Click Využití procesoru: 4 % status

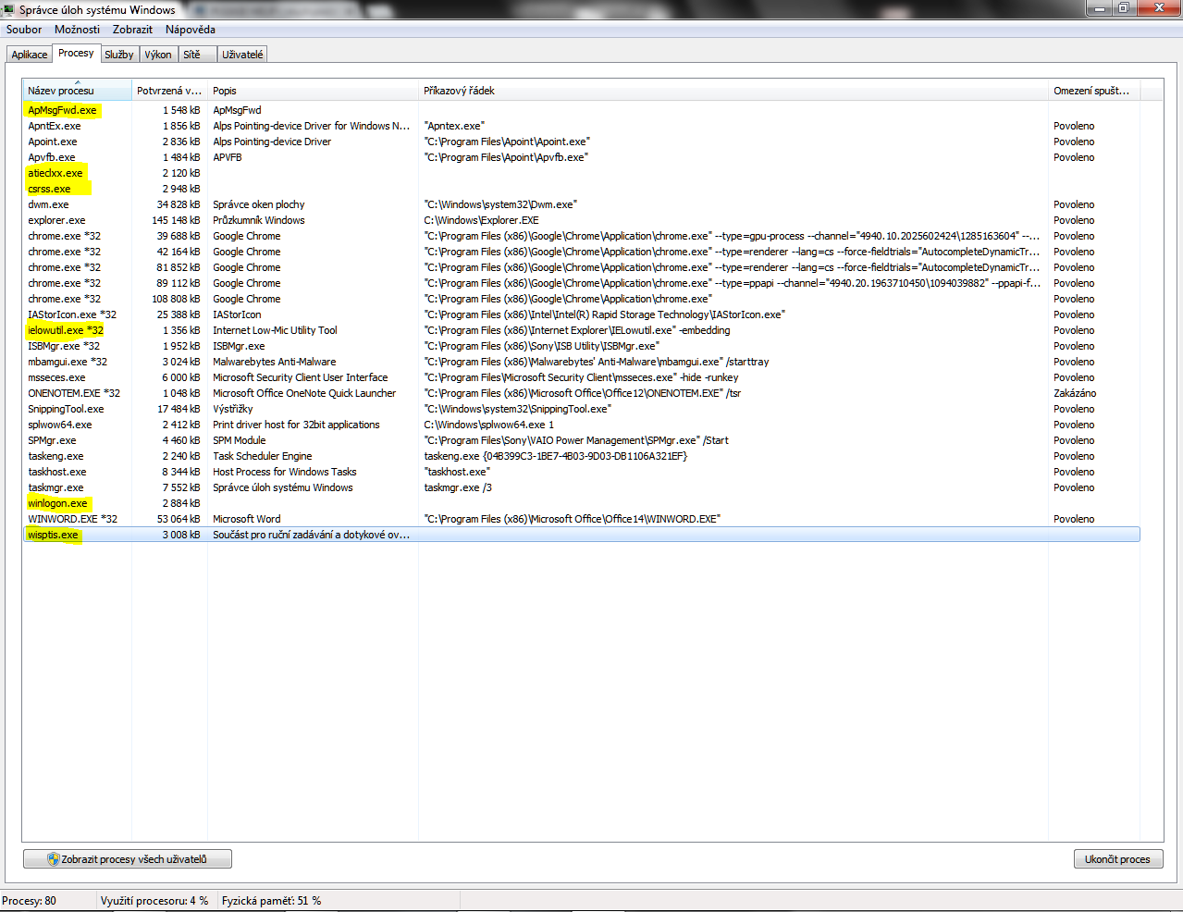point(154,901)
